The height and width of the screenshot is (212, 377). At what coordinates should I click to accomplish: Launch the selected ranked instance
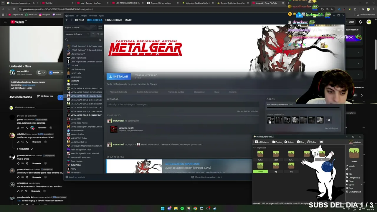350,166
